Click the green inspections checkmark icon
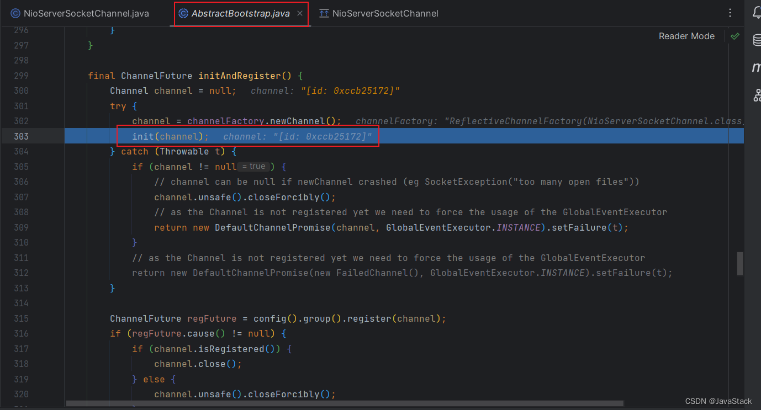 pyautogui.click(x=734, y=36)
